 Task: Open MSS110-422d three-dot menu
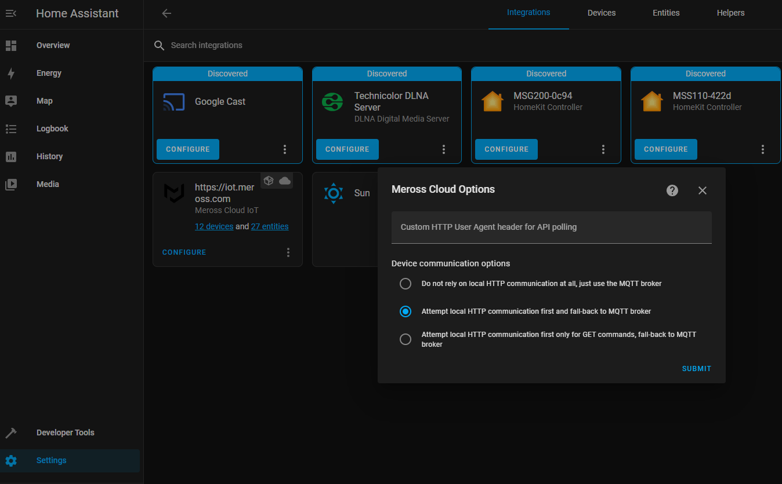(763, 149)
